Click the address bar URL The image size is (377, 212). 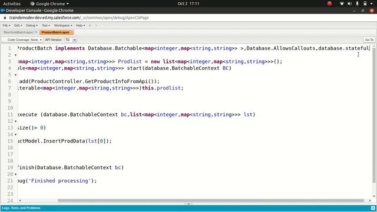point(79,18)
